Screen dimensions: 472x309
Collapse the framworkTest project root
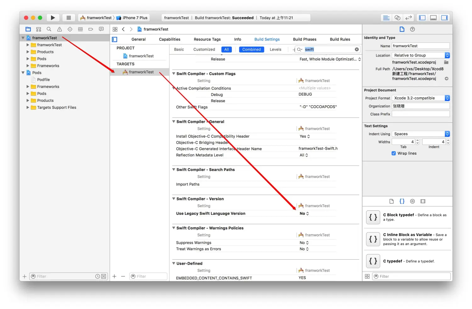pos(23,38)
